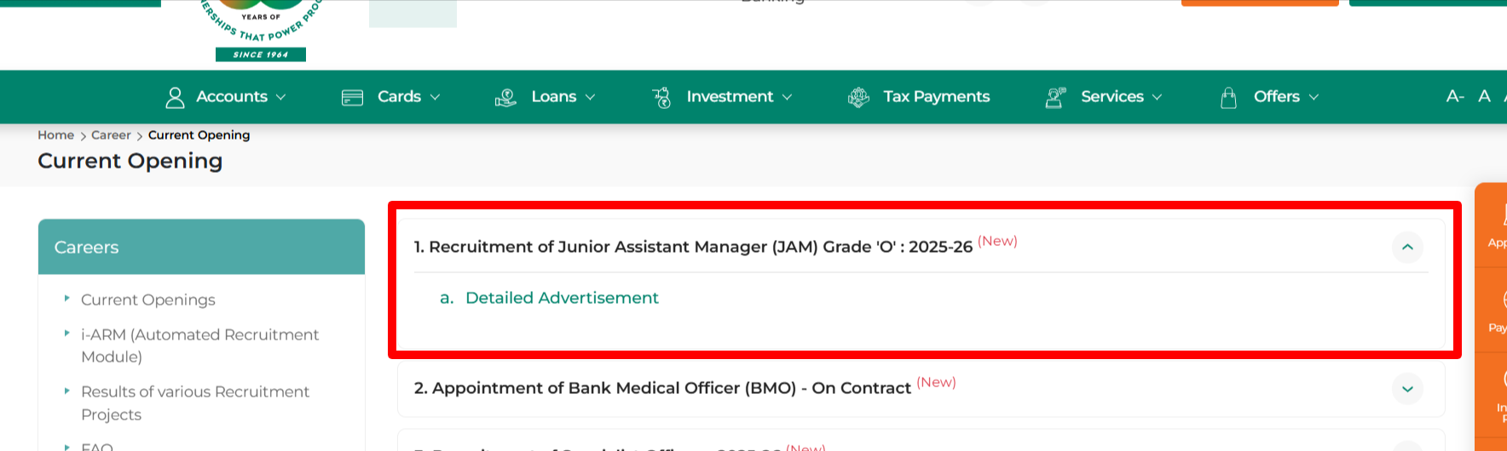The width and height of the screenshot is (1507, 451).
Task: Click the bank anniversary logo
Action: 261,31
